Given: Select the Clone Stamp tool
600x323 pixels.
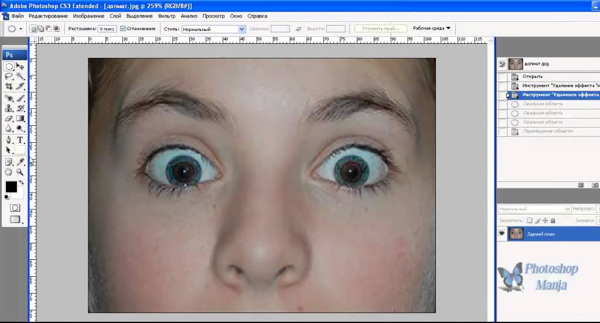Looking at the screenshot, I should (x=9, y=108).
